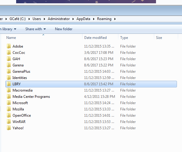Expand the arrow after AppData breadcrumb
The width and height of the screenshot is (182, 152).
coord(94,19)
